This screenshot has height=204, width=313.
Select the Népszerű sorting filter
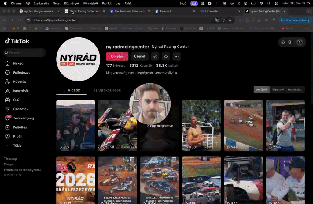pos(278,89)
